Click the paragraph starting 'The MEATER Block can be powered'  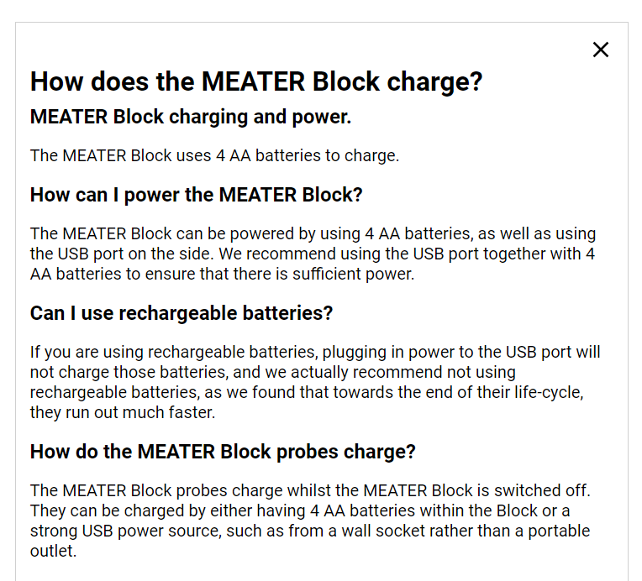pos(313,254)
